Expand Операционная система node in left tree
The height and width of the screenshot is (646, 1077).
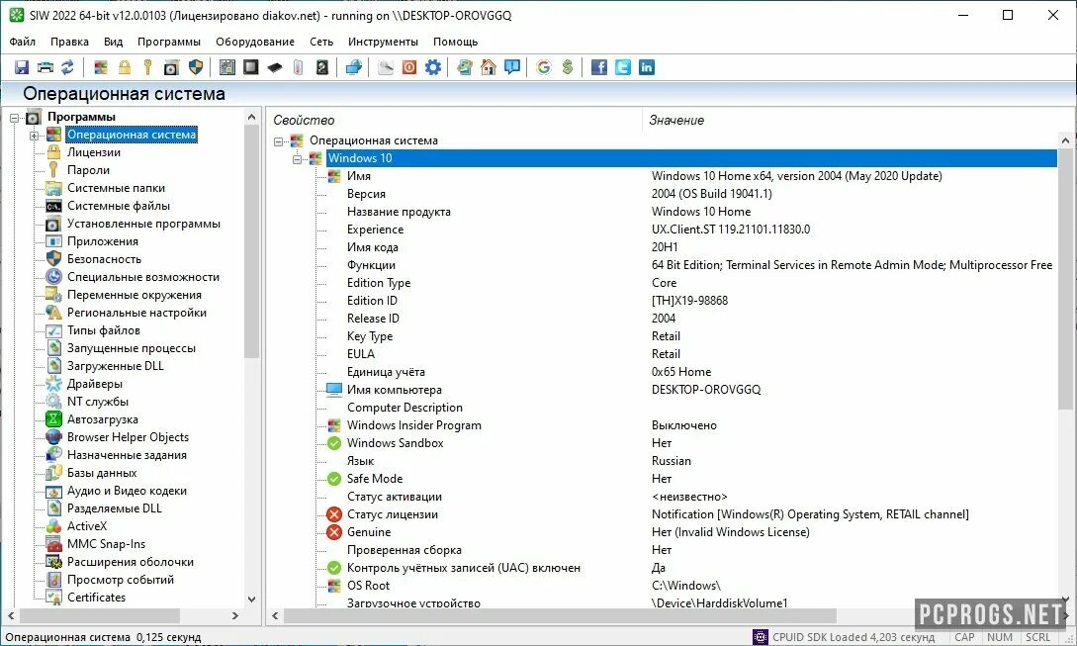click(34, 136)
